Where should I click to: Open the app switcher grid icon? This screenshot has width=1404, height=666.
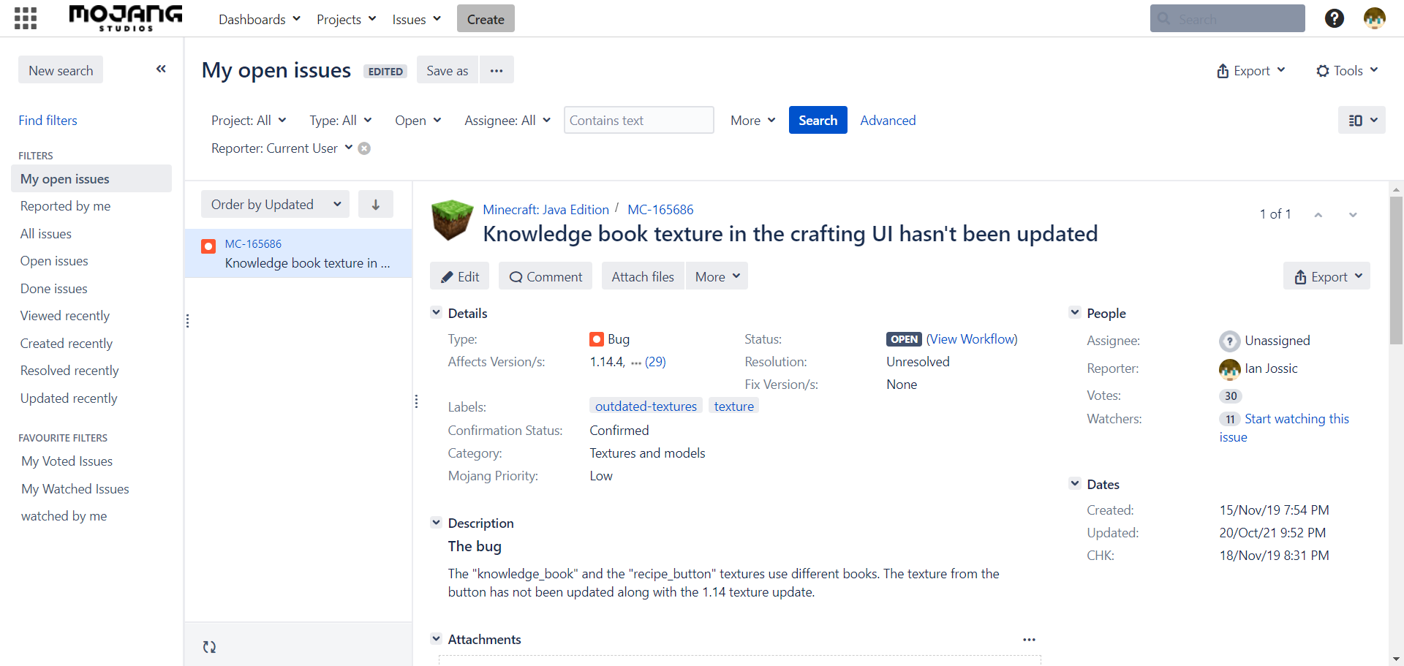point(26,18)
